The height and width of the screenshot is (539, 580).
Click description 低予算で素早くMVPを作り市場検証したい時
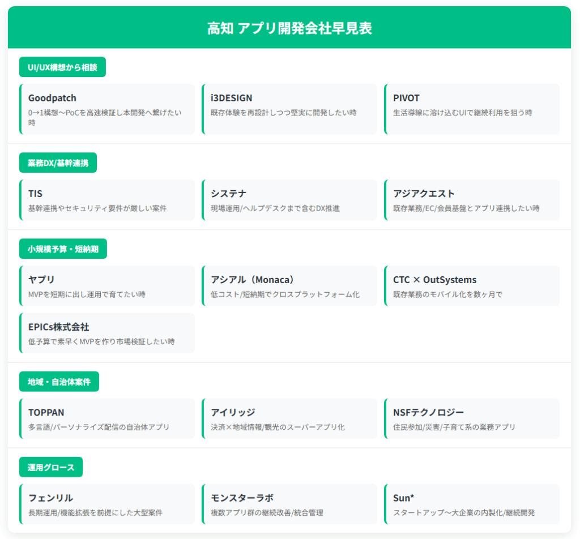(x=101, y=342)
